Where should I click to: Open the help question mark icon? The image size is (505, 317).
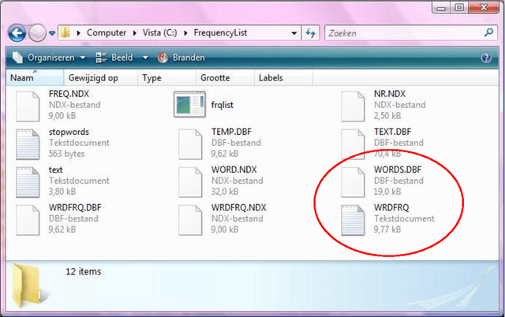(x=486, y=58)
